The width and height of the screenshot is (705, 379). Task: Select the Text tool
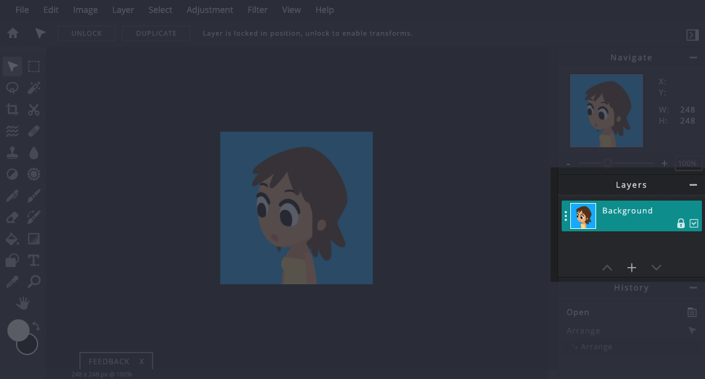(34, 260)
